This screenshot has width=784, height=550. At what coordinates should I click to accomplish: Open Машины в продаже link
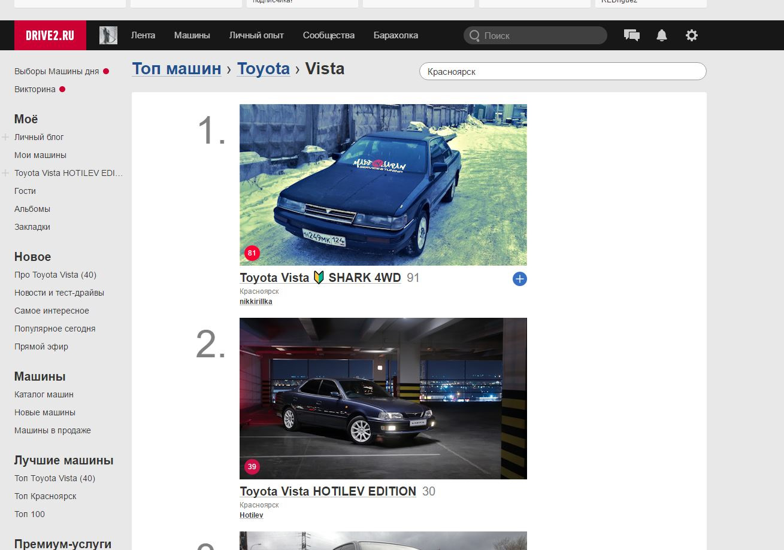53,430
